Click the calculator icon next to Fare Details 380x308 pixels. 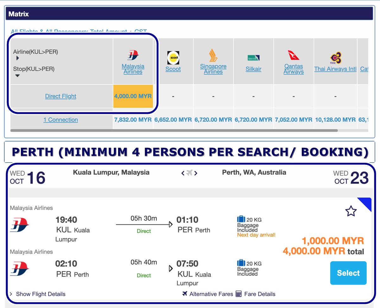pos(238,294)
